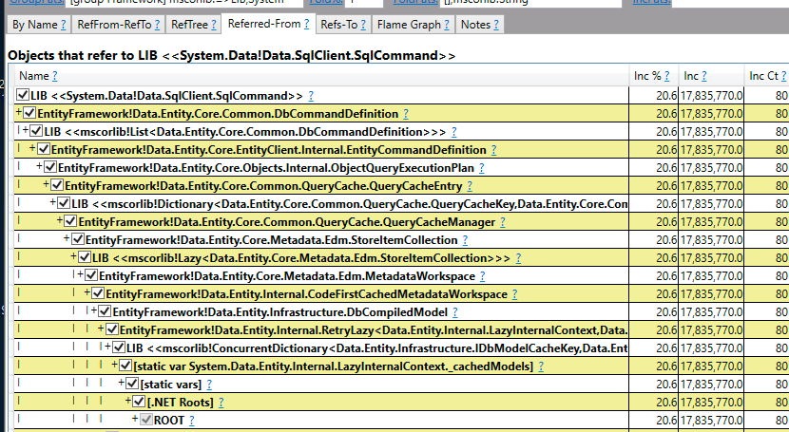The width and height of the screenshot is (789, 432).
Task: Open help link beside Flame Graph tab
Action: [x=447, y=25]
